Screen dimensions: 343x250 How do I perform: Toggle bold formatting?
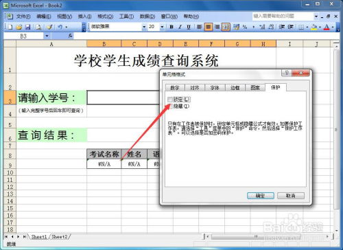(171, 27)
